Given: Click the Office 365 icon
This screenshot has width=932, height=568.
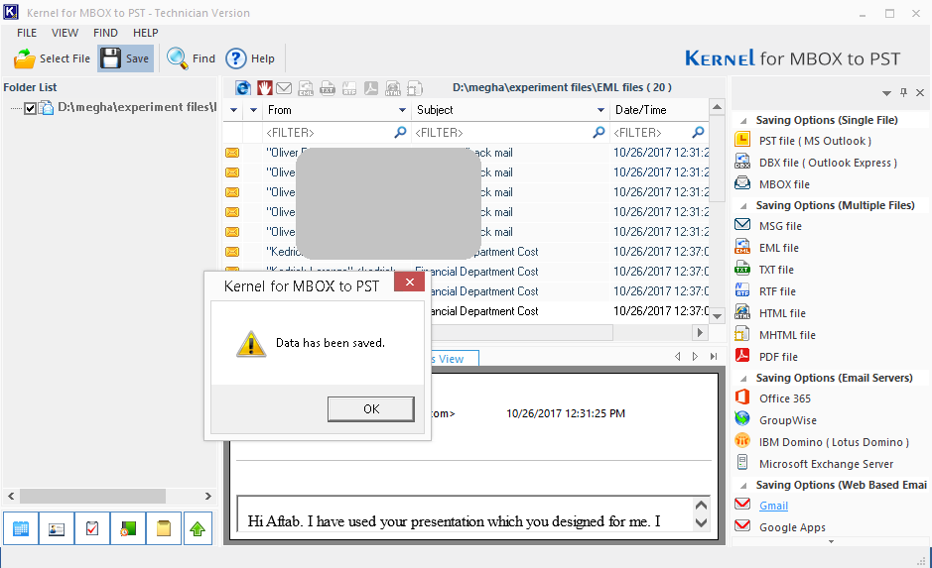Looking at the screenshot, I should tap(742, 398).
